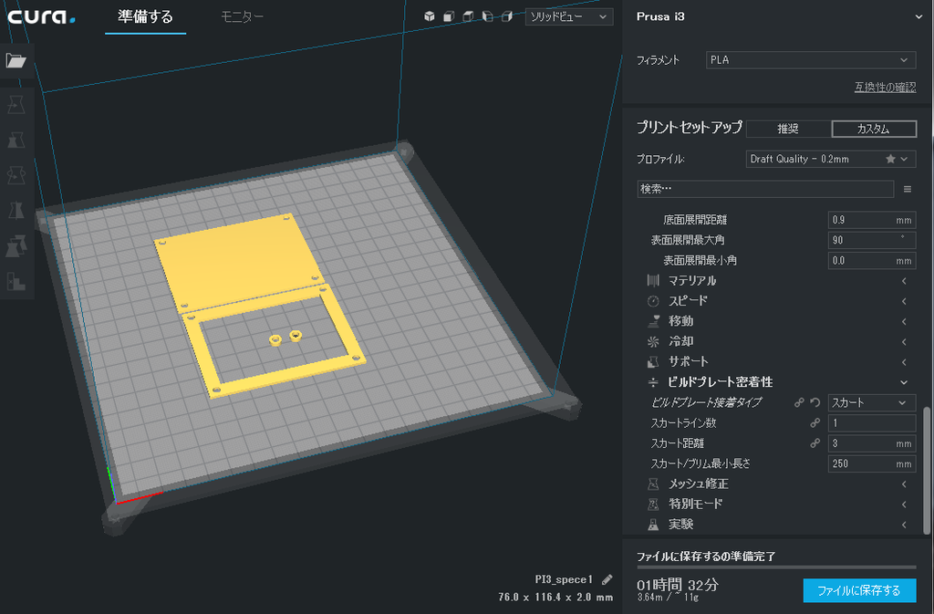Image resolution: width=934 pixels, height=614 pixels.
Task: Edit the 底面展開距離 value field
Action: click(x=872, y=220)
